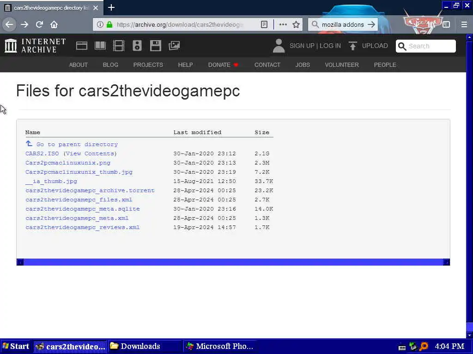The height and width of the screenshot is (354, 473).
Task: Click the SIGN UP link
Action: point(302,46)
